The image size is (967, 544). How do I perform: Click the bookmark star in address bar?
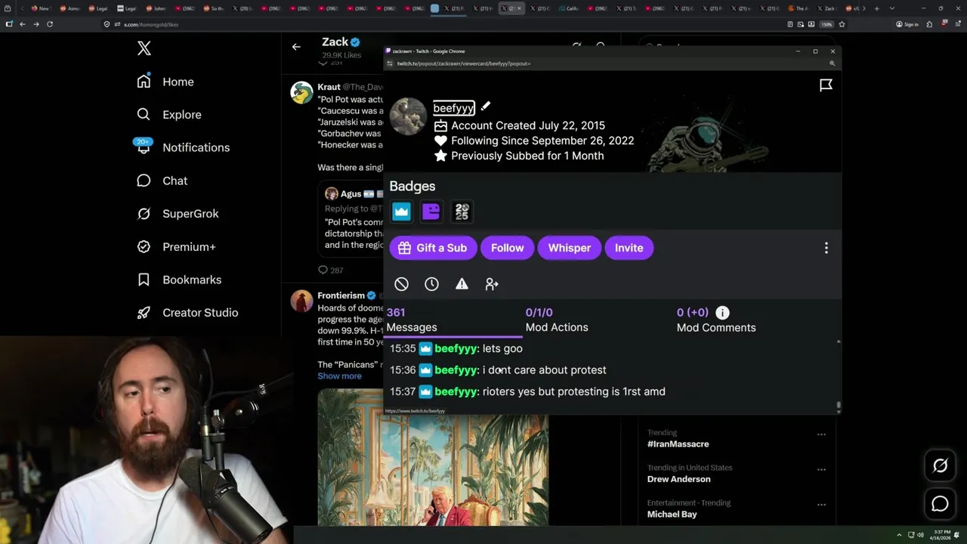pyautogui.click(x=842, y=24)
